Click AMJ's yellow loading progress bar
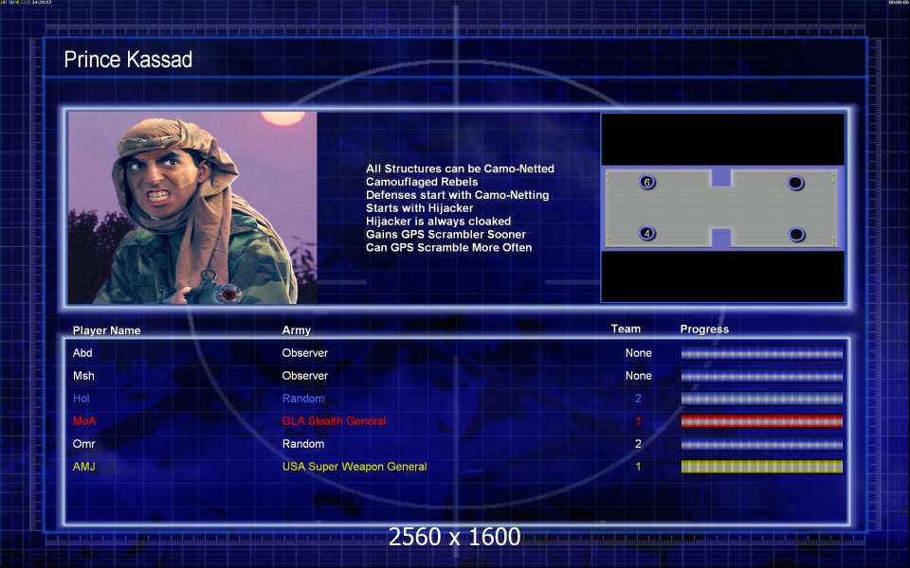 click(761, 467)
